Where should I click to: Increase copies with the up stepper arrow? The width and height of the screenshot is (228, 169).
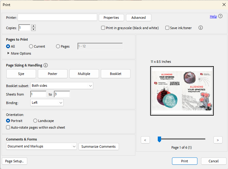pos(33,26)
